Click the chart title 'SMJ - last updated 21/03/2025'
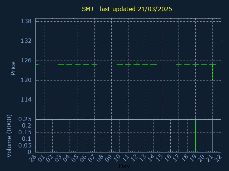The image size is (229, 171). coord(127,9)
